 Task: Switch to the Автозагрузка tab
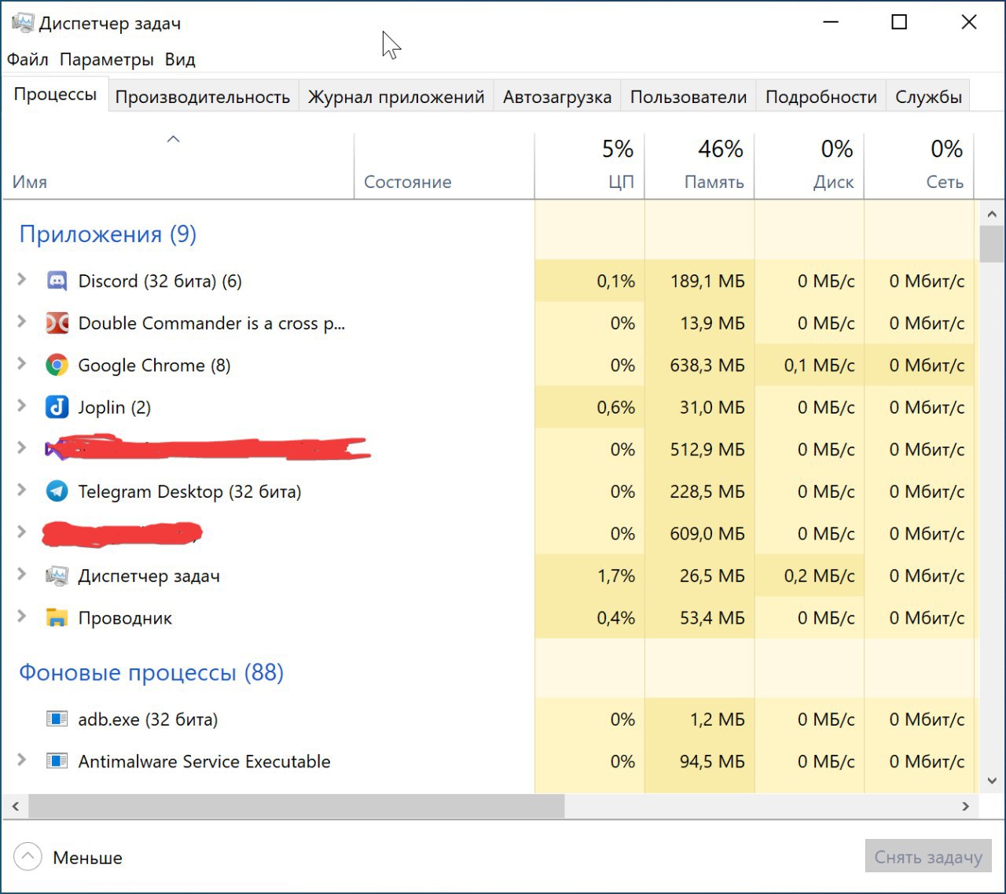[557, 97]
